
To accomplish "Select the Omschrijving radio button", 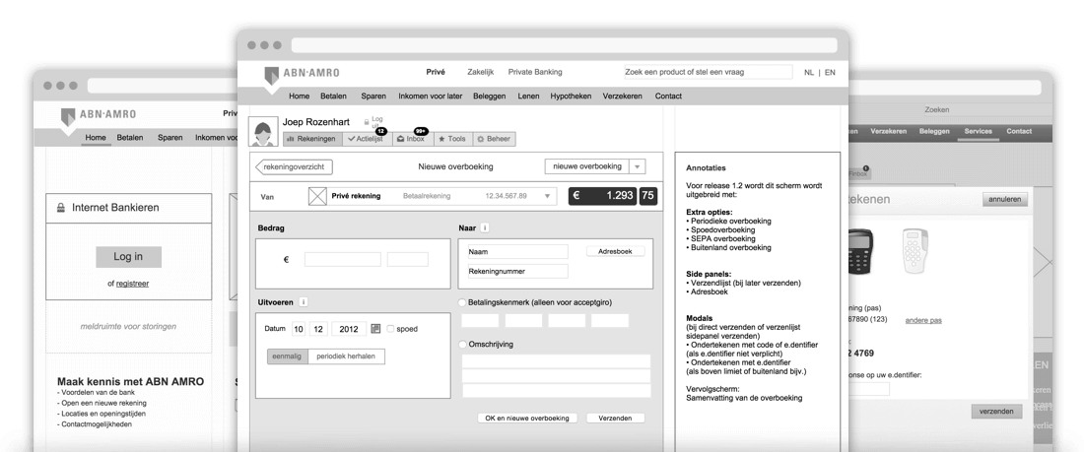I will pos(462,345).
